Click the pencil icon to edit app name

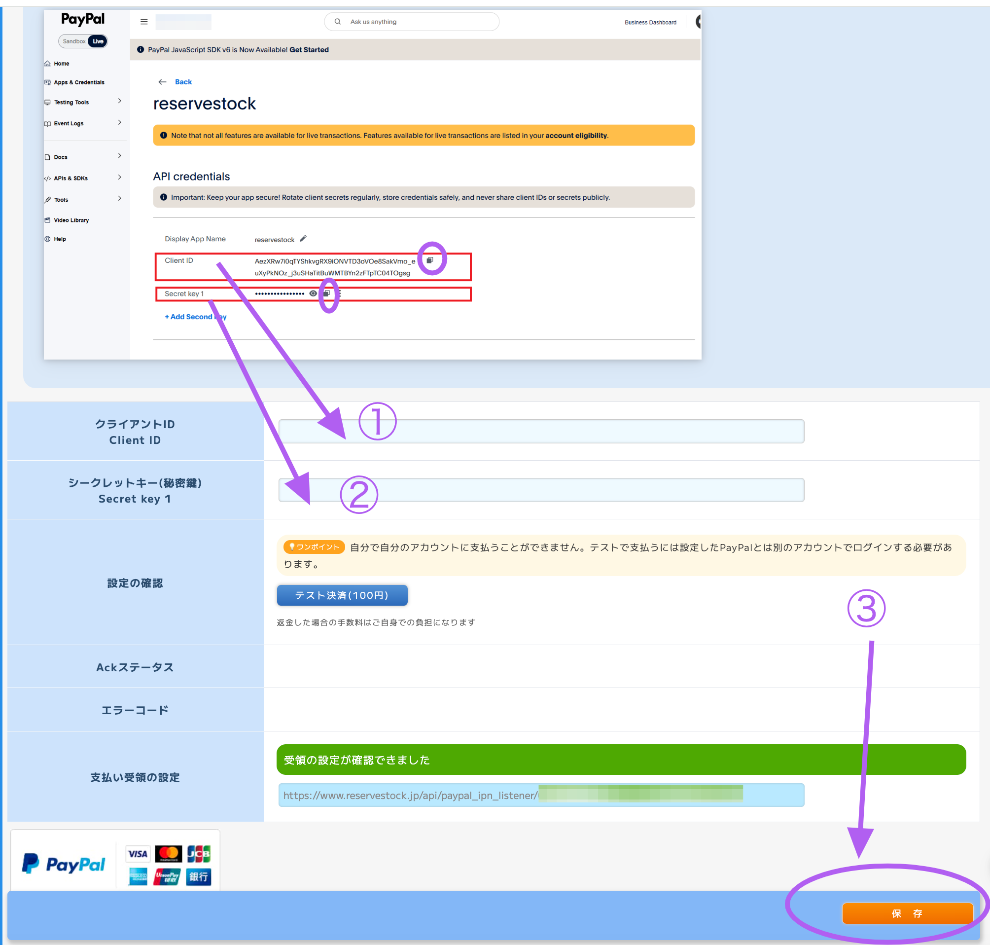303,239
